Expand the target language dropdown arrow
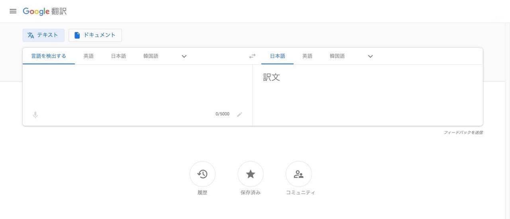Image resolution: width=510 pixels, height=219 pixels. (370, 56)
